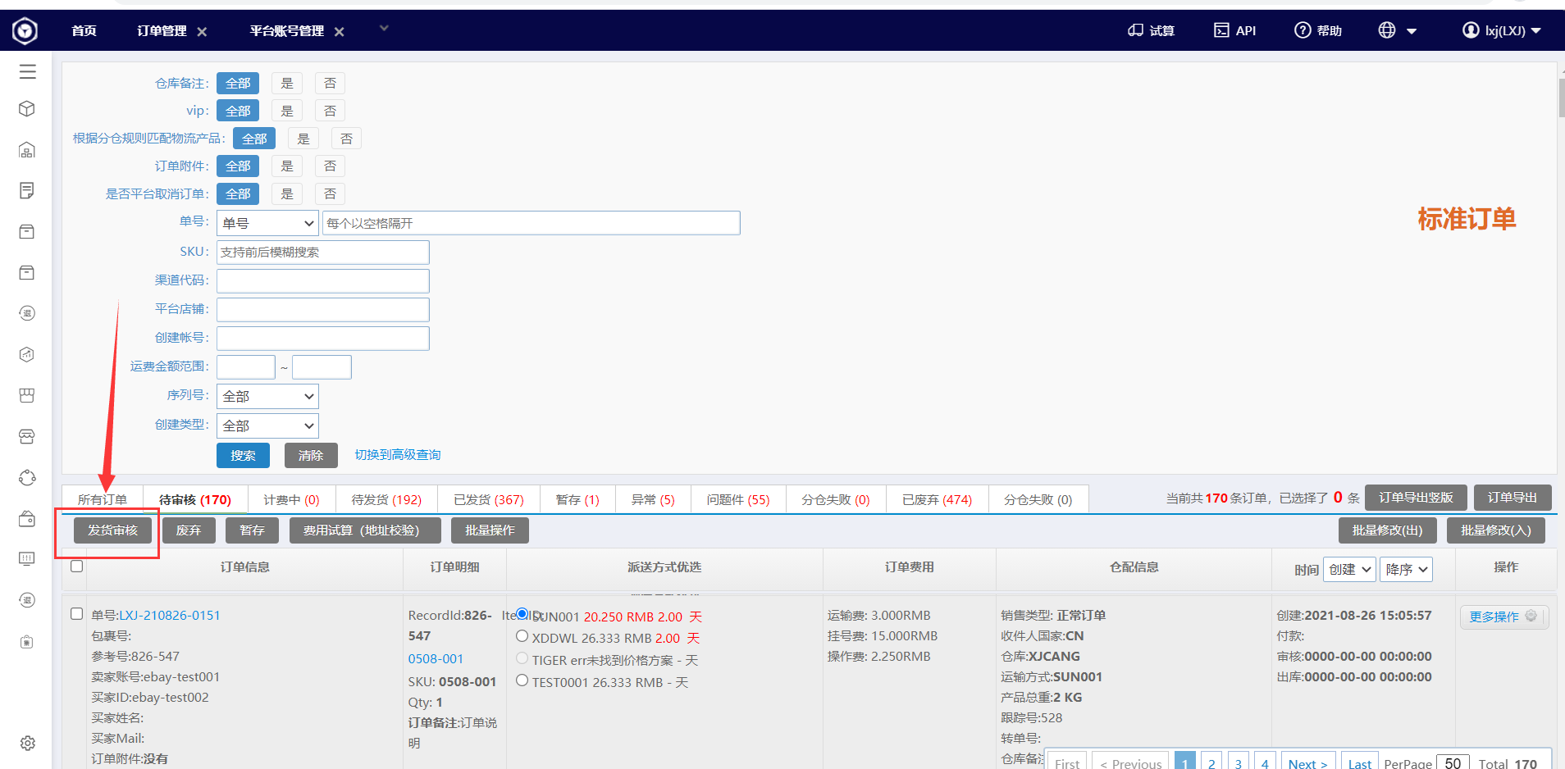1565x769 pixels.
Task: Click the 帮助 help icon
Action: coord(1303,30)
